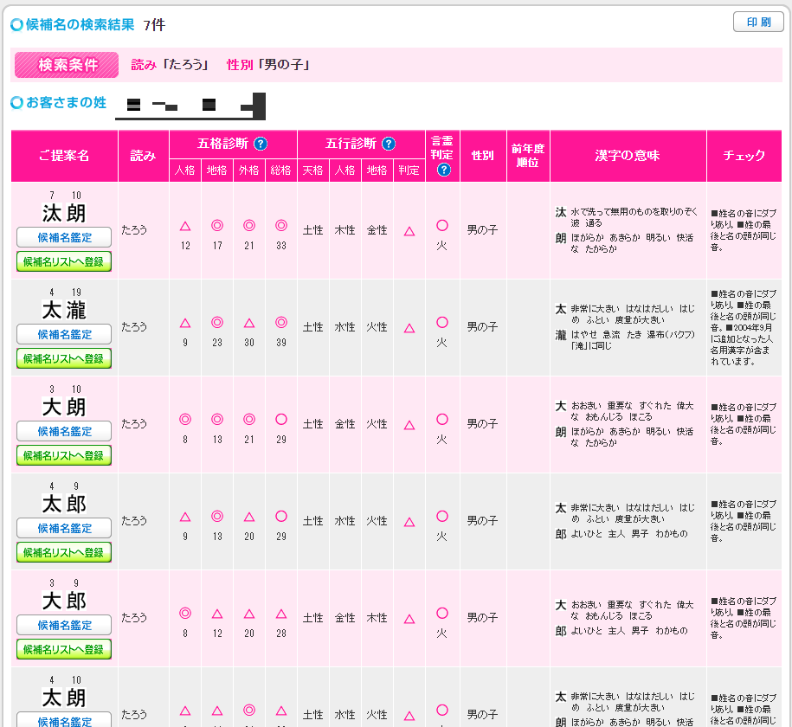This screenshot has height=727, width=792.
Task: Click the 候補名の検索結果 heading
Action: (x=80, y=24)
